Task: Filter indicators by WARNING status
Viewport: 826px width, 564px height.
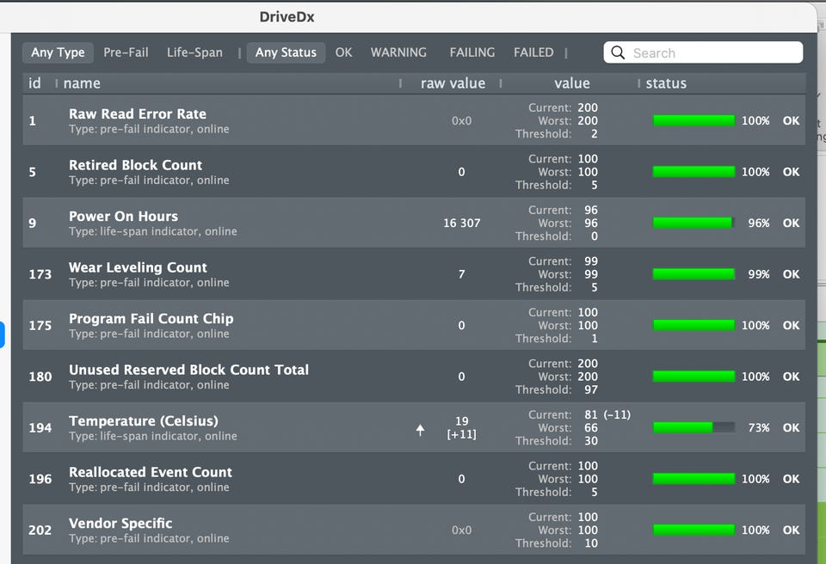Action: click(x=398, y=52)
